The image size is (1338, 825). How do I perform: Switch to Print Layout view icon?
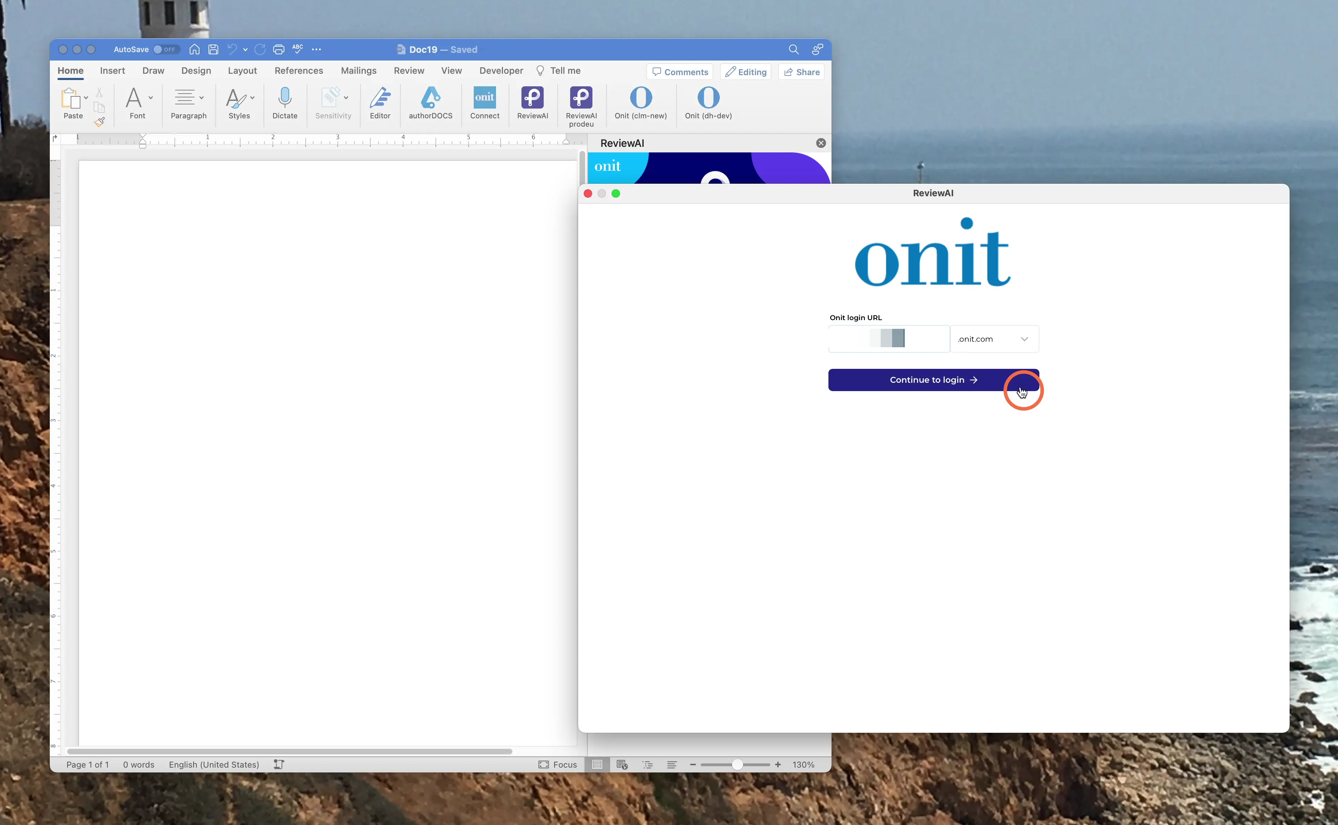click(598, 764)
